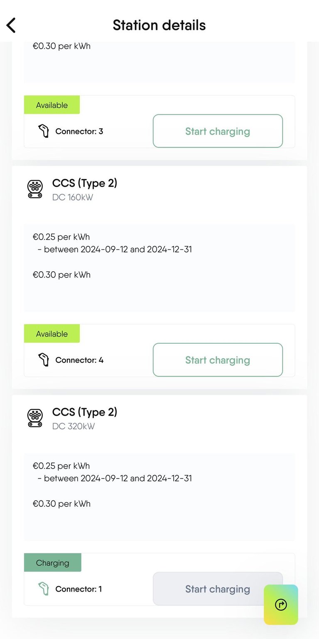Tap the Connector: 4 label
Screen dimensions: 319x639
[79, 360]
